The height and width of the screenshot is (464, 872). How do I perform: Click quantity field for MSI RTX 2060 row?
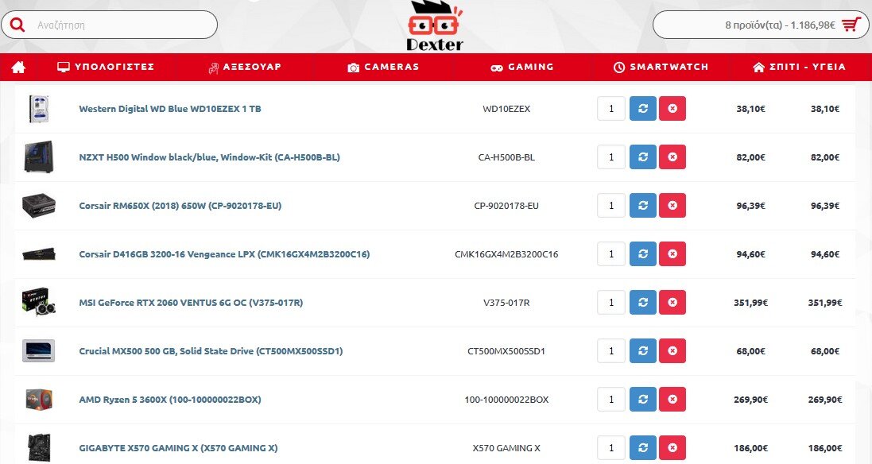pos(611,302)
